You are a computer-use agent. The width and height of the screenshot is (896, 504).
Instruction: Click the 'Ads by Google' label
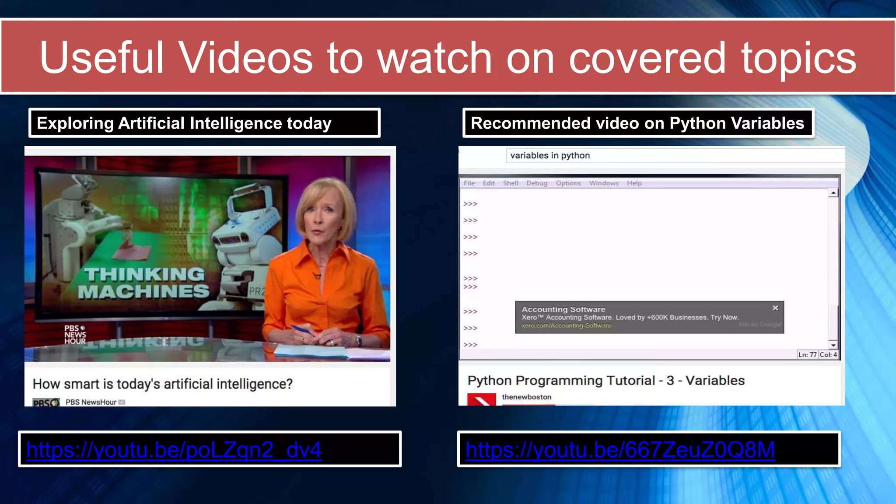759,325
